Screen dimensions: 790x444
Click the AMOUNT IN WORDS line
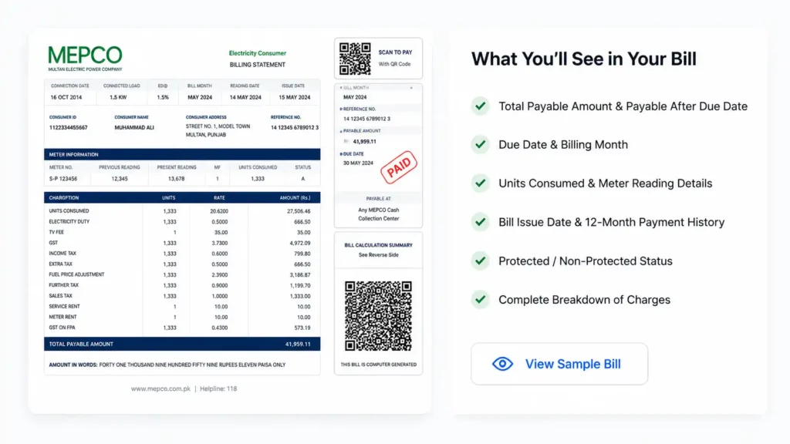click(x=167, y=365)
